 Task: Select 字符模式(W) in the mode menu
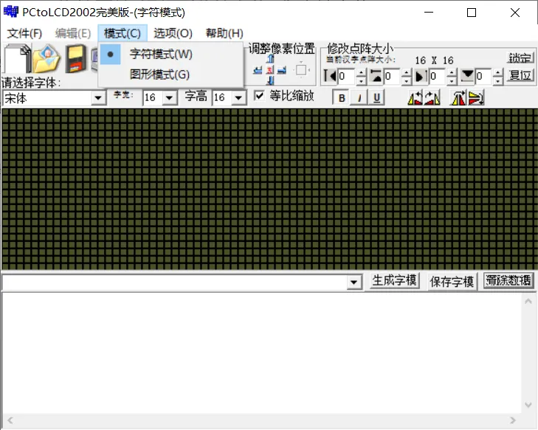click(x=171, y=54)
